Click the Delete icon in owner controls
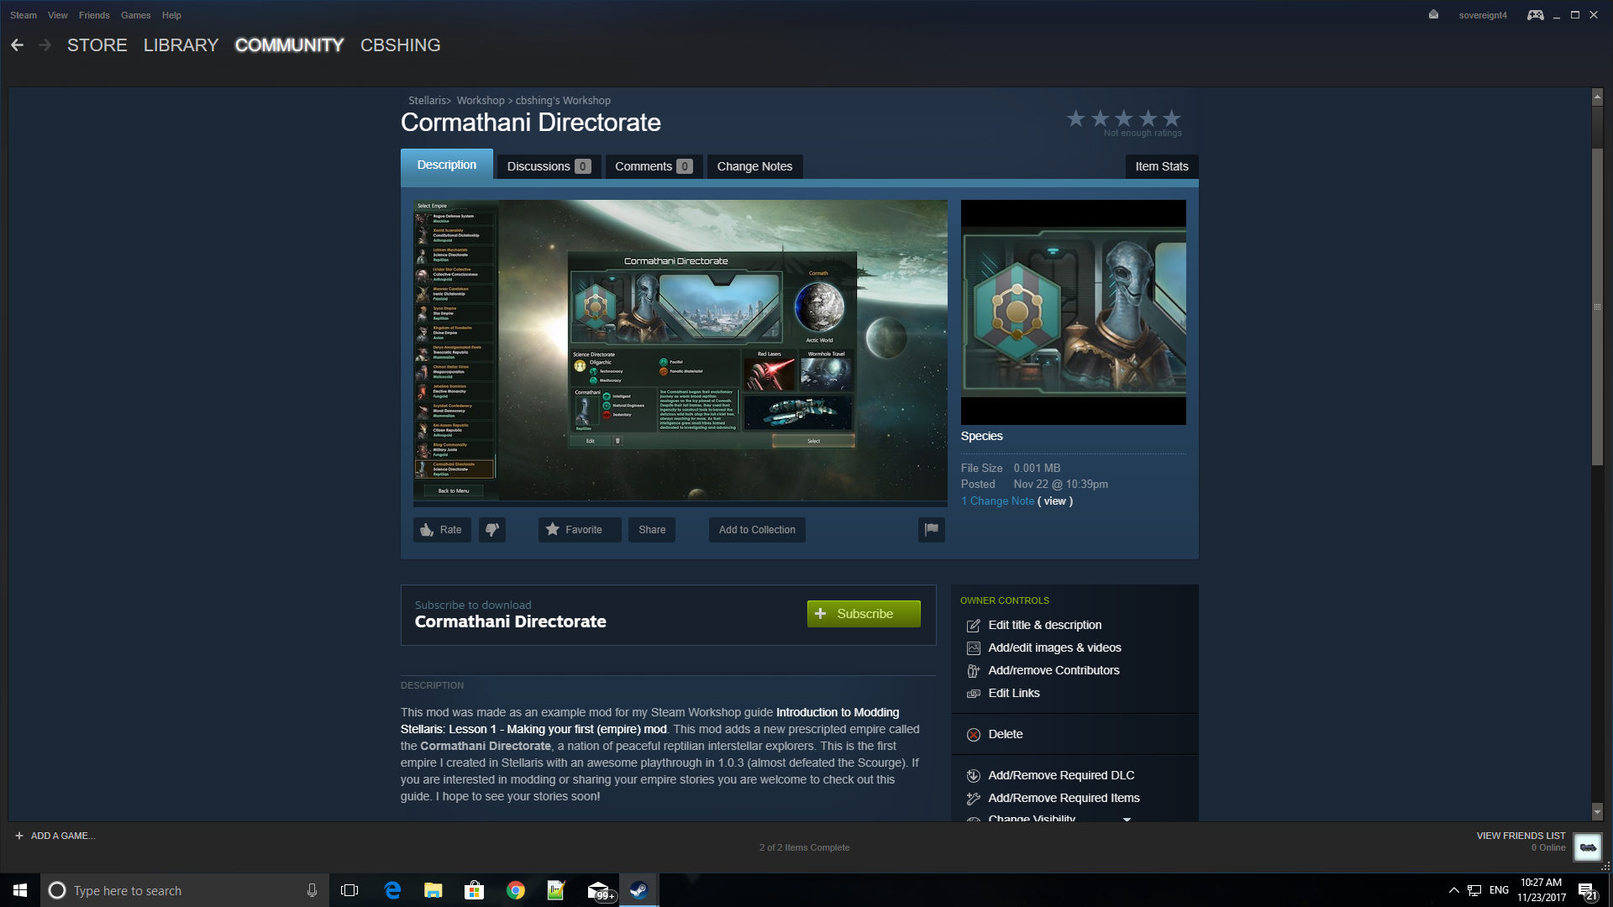 click(x=974, y=735)
